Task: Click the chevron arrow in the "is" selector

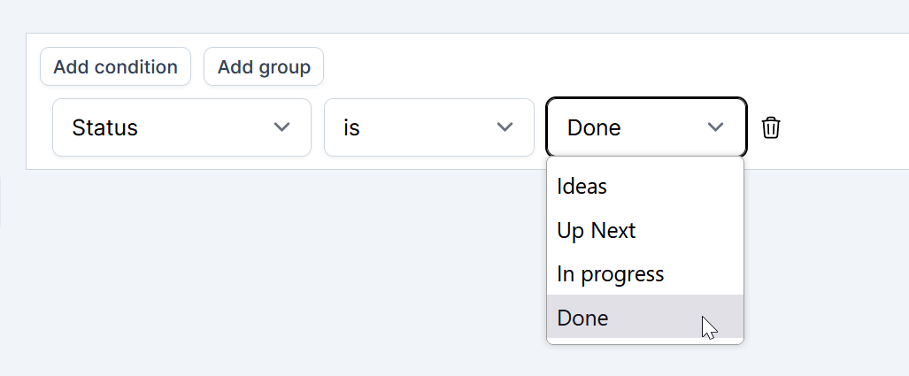Action: pos(505,127)
